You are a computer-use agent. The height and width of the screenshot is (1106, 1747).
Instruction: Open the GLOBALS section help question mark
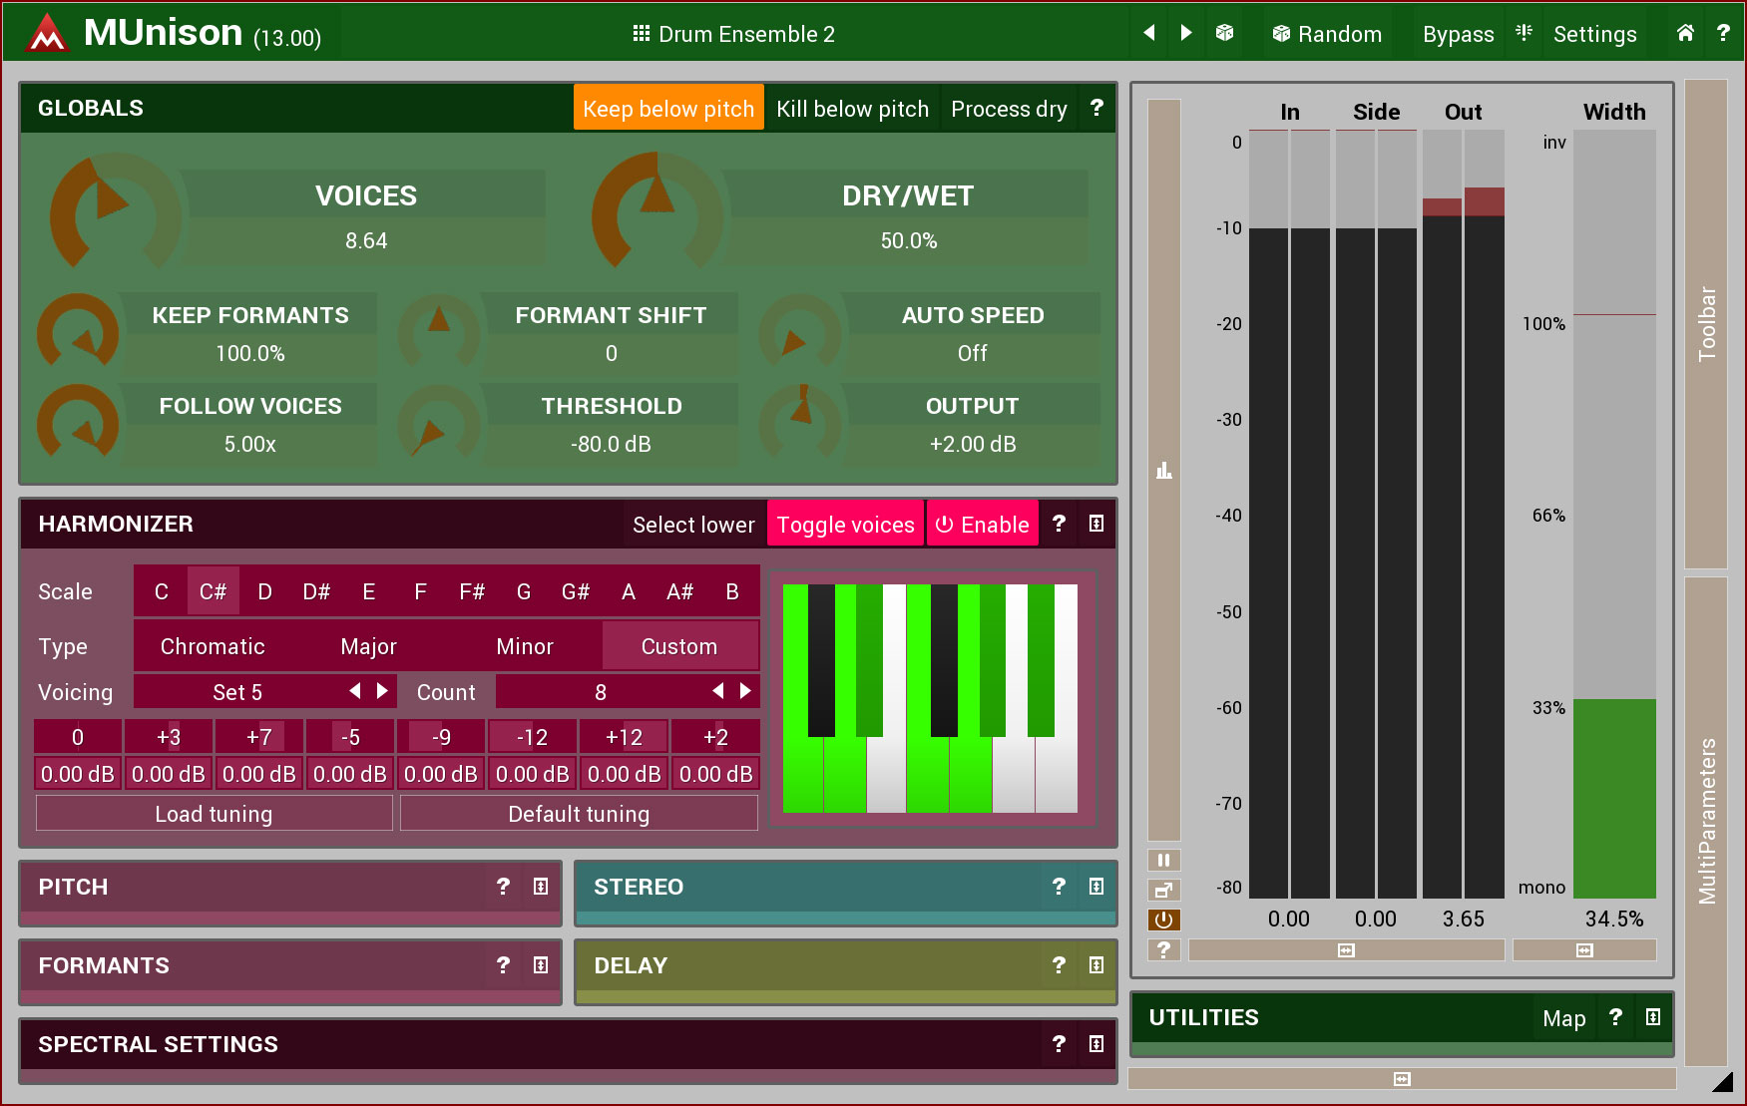[1096, 108]
